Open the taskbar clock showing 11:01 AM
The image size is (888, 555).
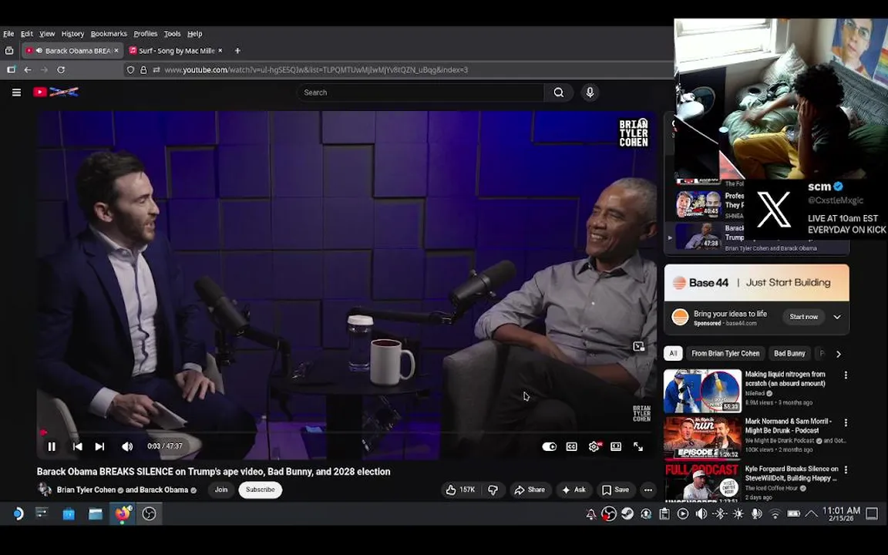(841, 513)
